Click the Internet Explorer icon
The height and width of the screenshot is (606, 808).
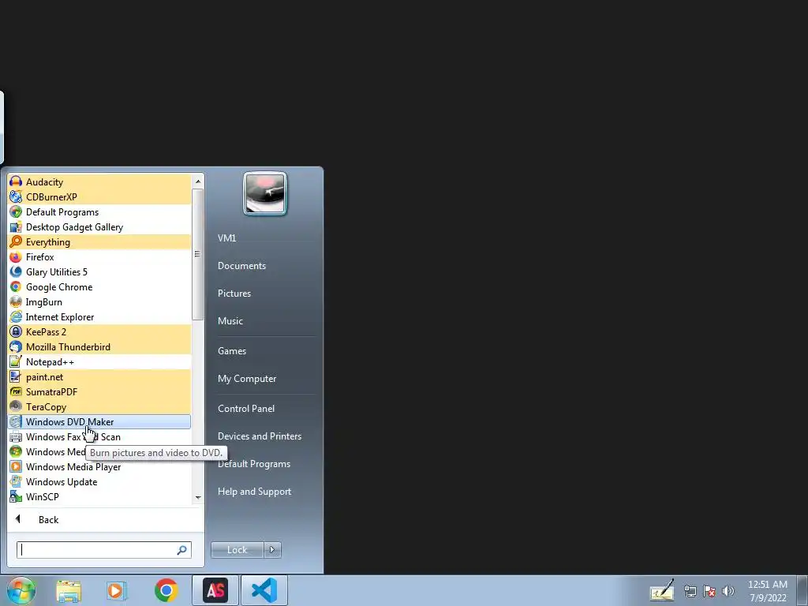(16, 316)
